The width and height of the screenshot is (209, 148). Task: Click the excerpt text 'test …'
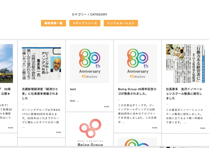pyautogui.click(x=74, y=101)
